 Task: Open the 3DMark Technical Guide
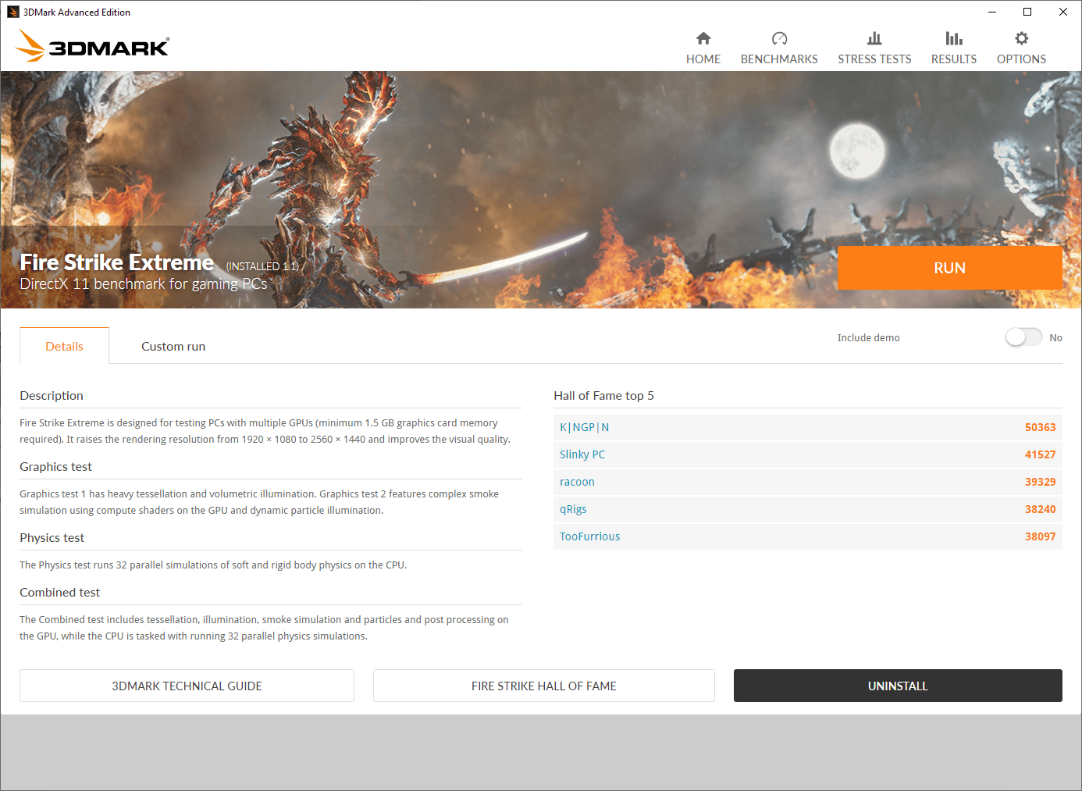pyautogui.click(x=187, y=686)
